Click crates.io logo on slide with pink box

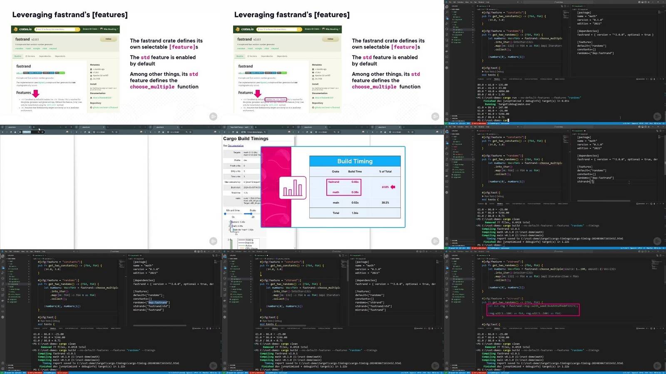point(245,29)
